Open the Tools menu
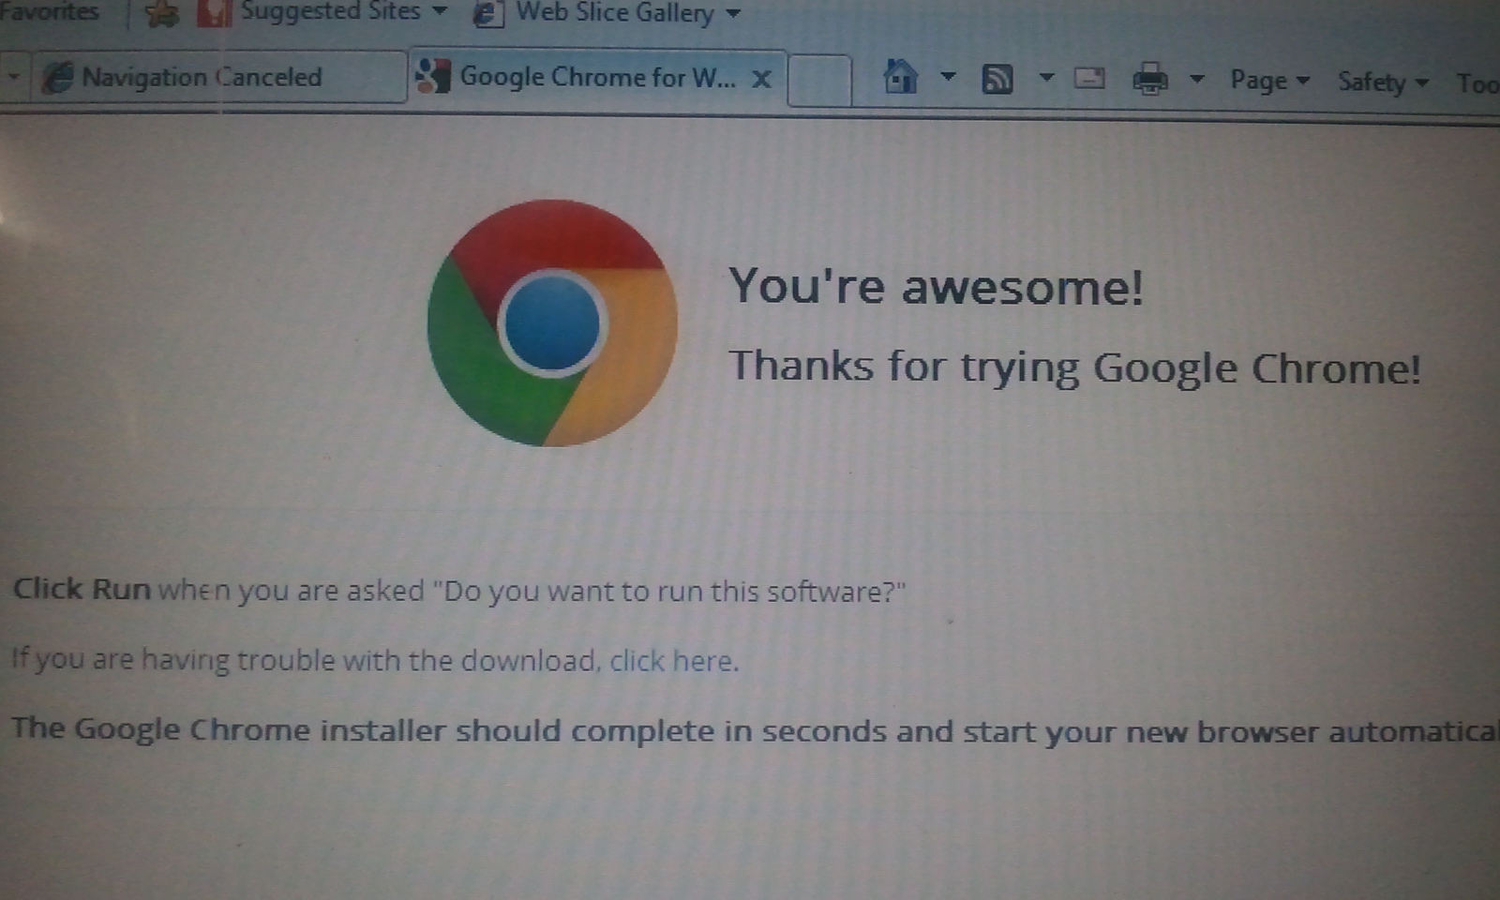 [1477, 83]
